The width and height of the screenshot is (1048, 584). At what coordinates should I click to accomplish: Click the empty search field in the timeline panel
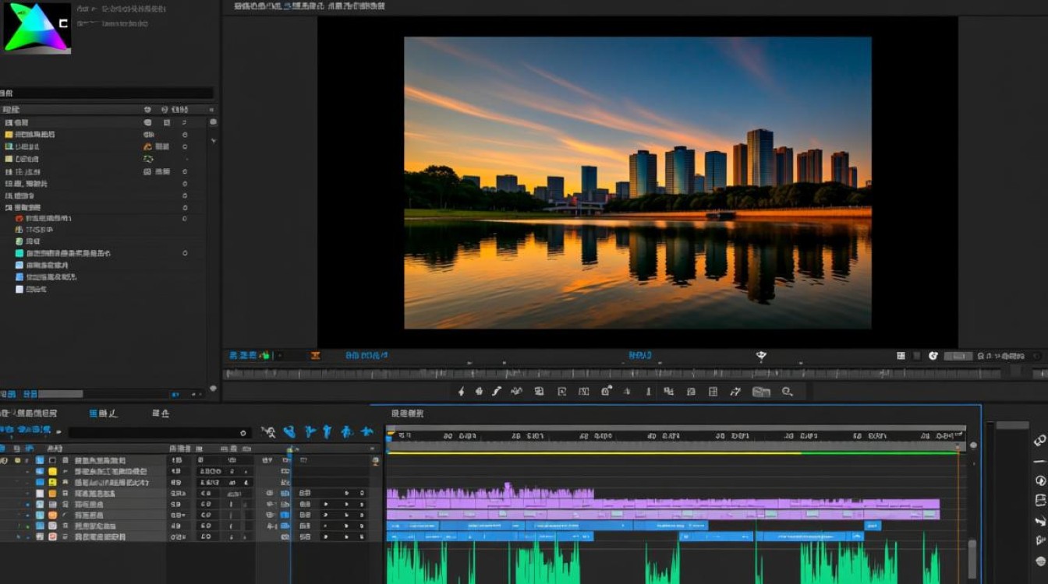[159, 432]
